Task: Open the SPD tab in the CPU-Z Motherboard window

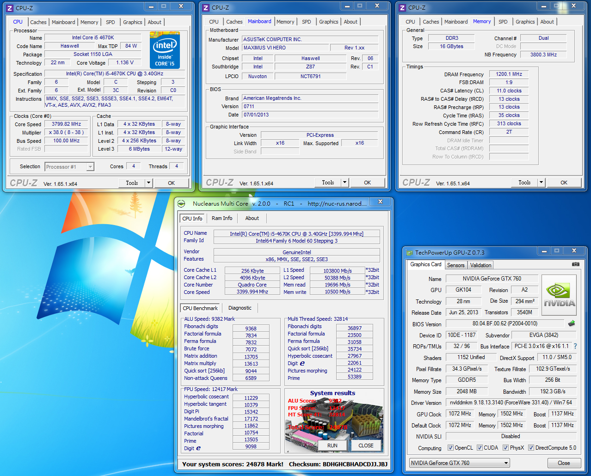Action: tap(307, 22)
